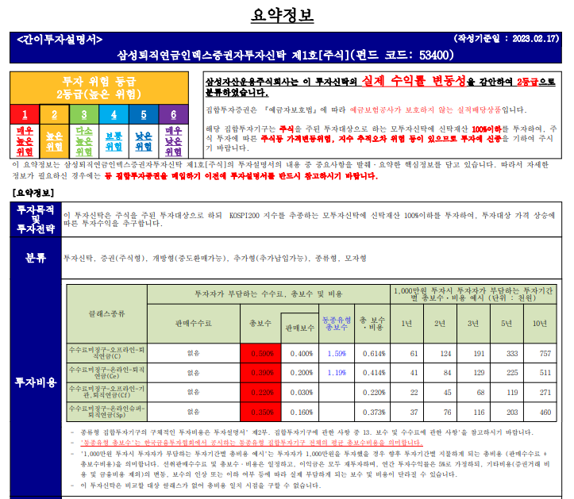
Task: Click the paragraph mentioning "KOSPI200 지수"
Action: click(x=309, y=219)
